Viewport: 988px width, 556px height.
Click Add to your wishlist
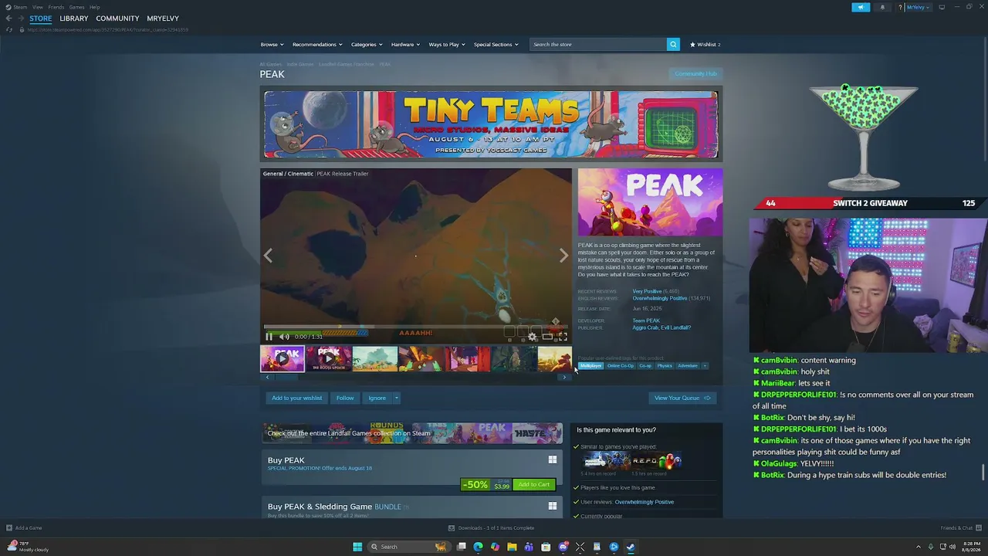click(296, 398)
